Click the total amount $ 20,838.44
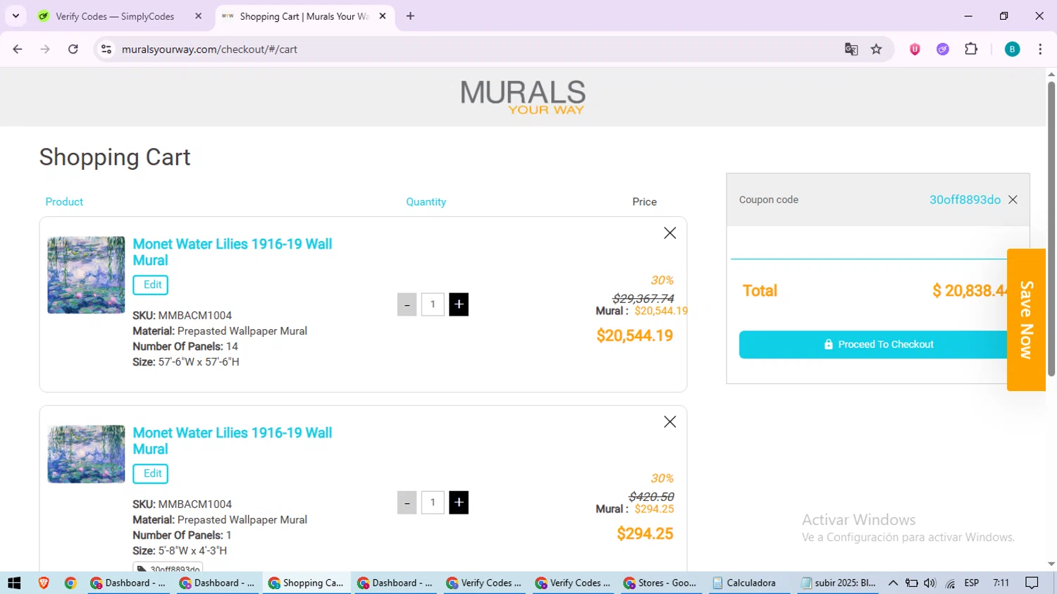This screenshot has height=594, width=1057. [971, 291]
